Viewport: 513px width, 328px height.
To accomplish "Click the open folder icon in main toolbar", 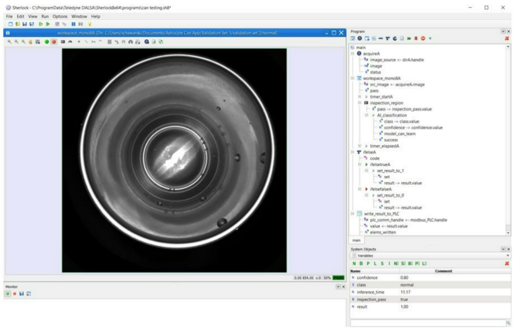I will 18,24.
